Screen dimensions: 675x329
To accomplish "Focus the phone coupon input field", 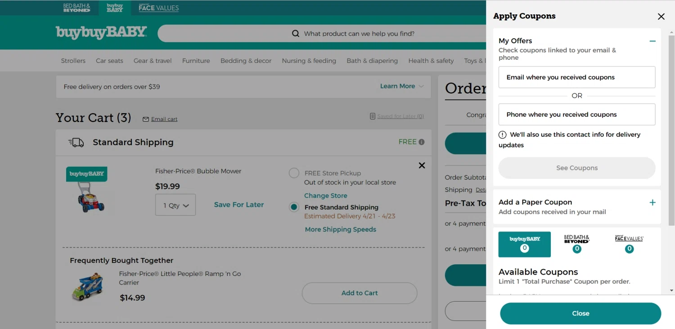I will click(x=577, y=115).
